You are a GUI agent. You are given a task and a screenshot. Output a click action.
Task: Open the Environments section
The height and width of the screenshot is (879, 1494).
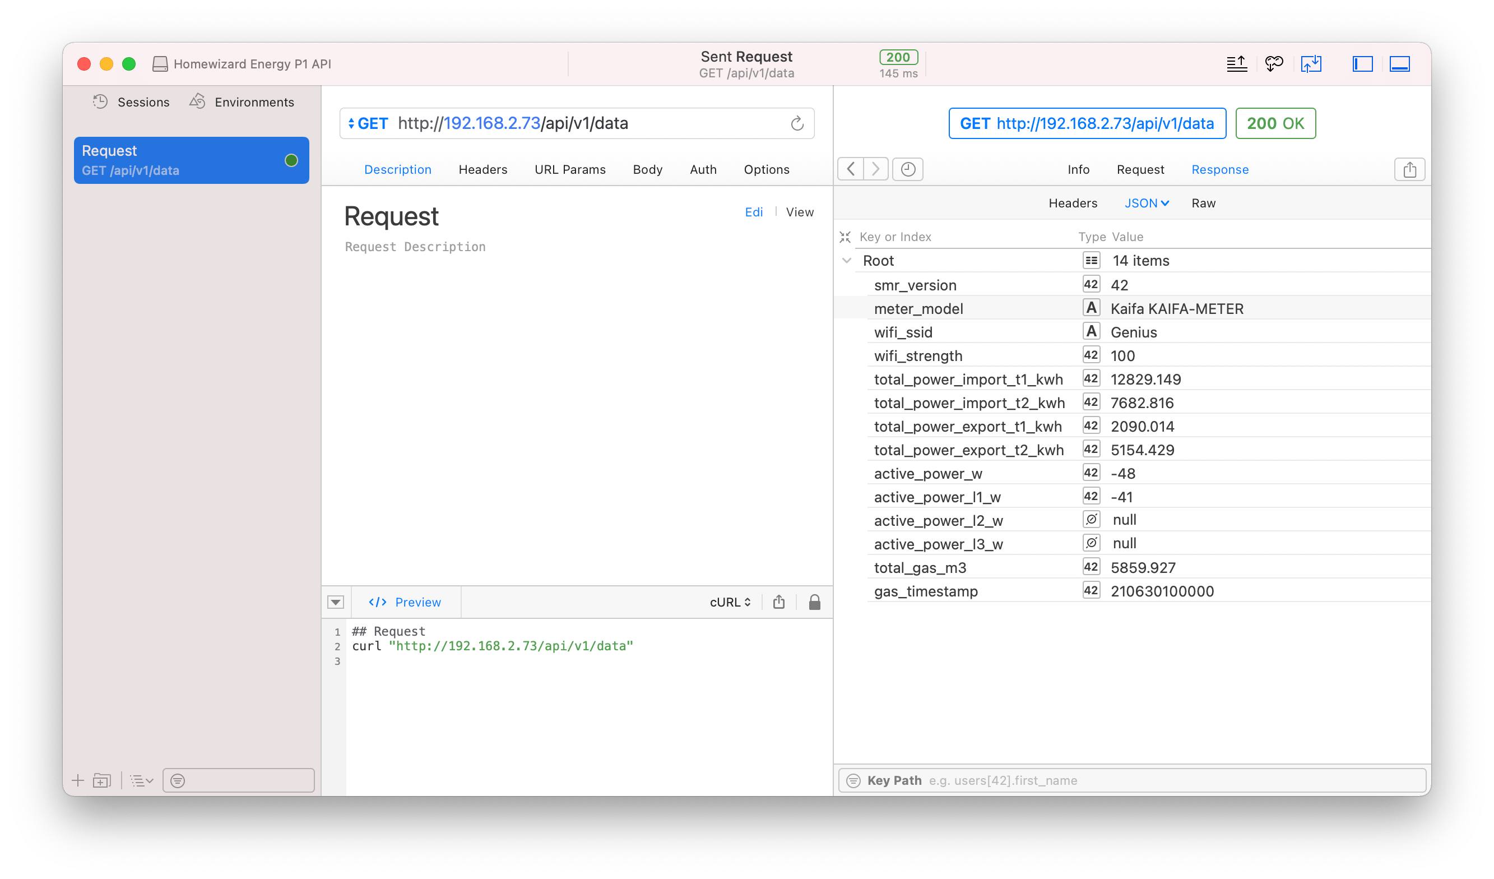[x=242, y=102]
